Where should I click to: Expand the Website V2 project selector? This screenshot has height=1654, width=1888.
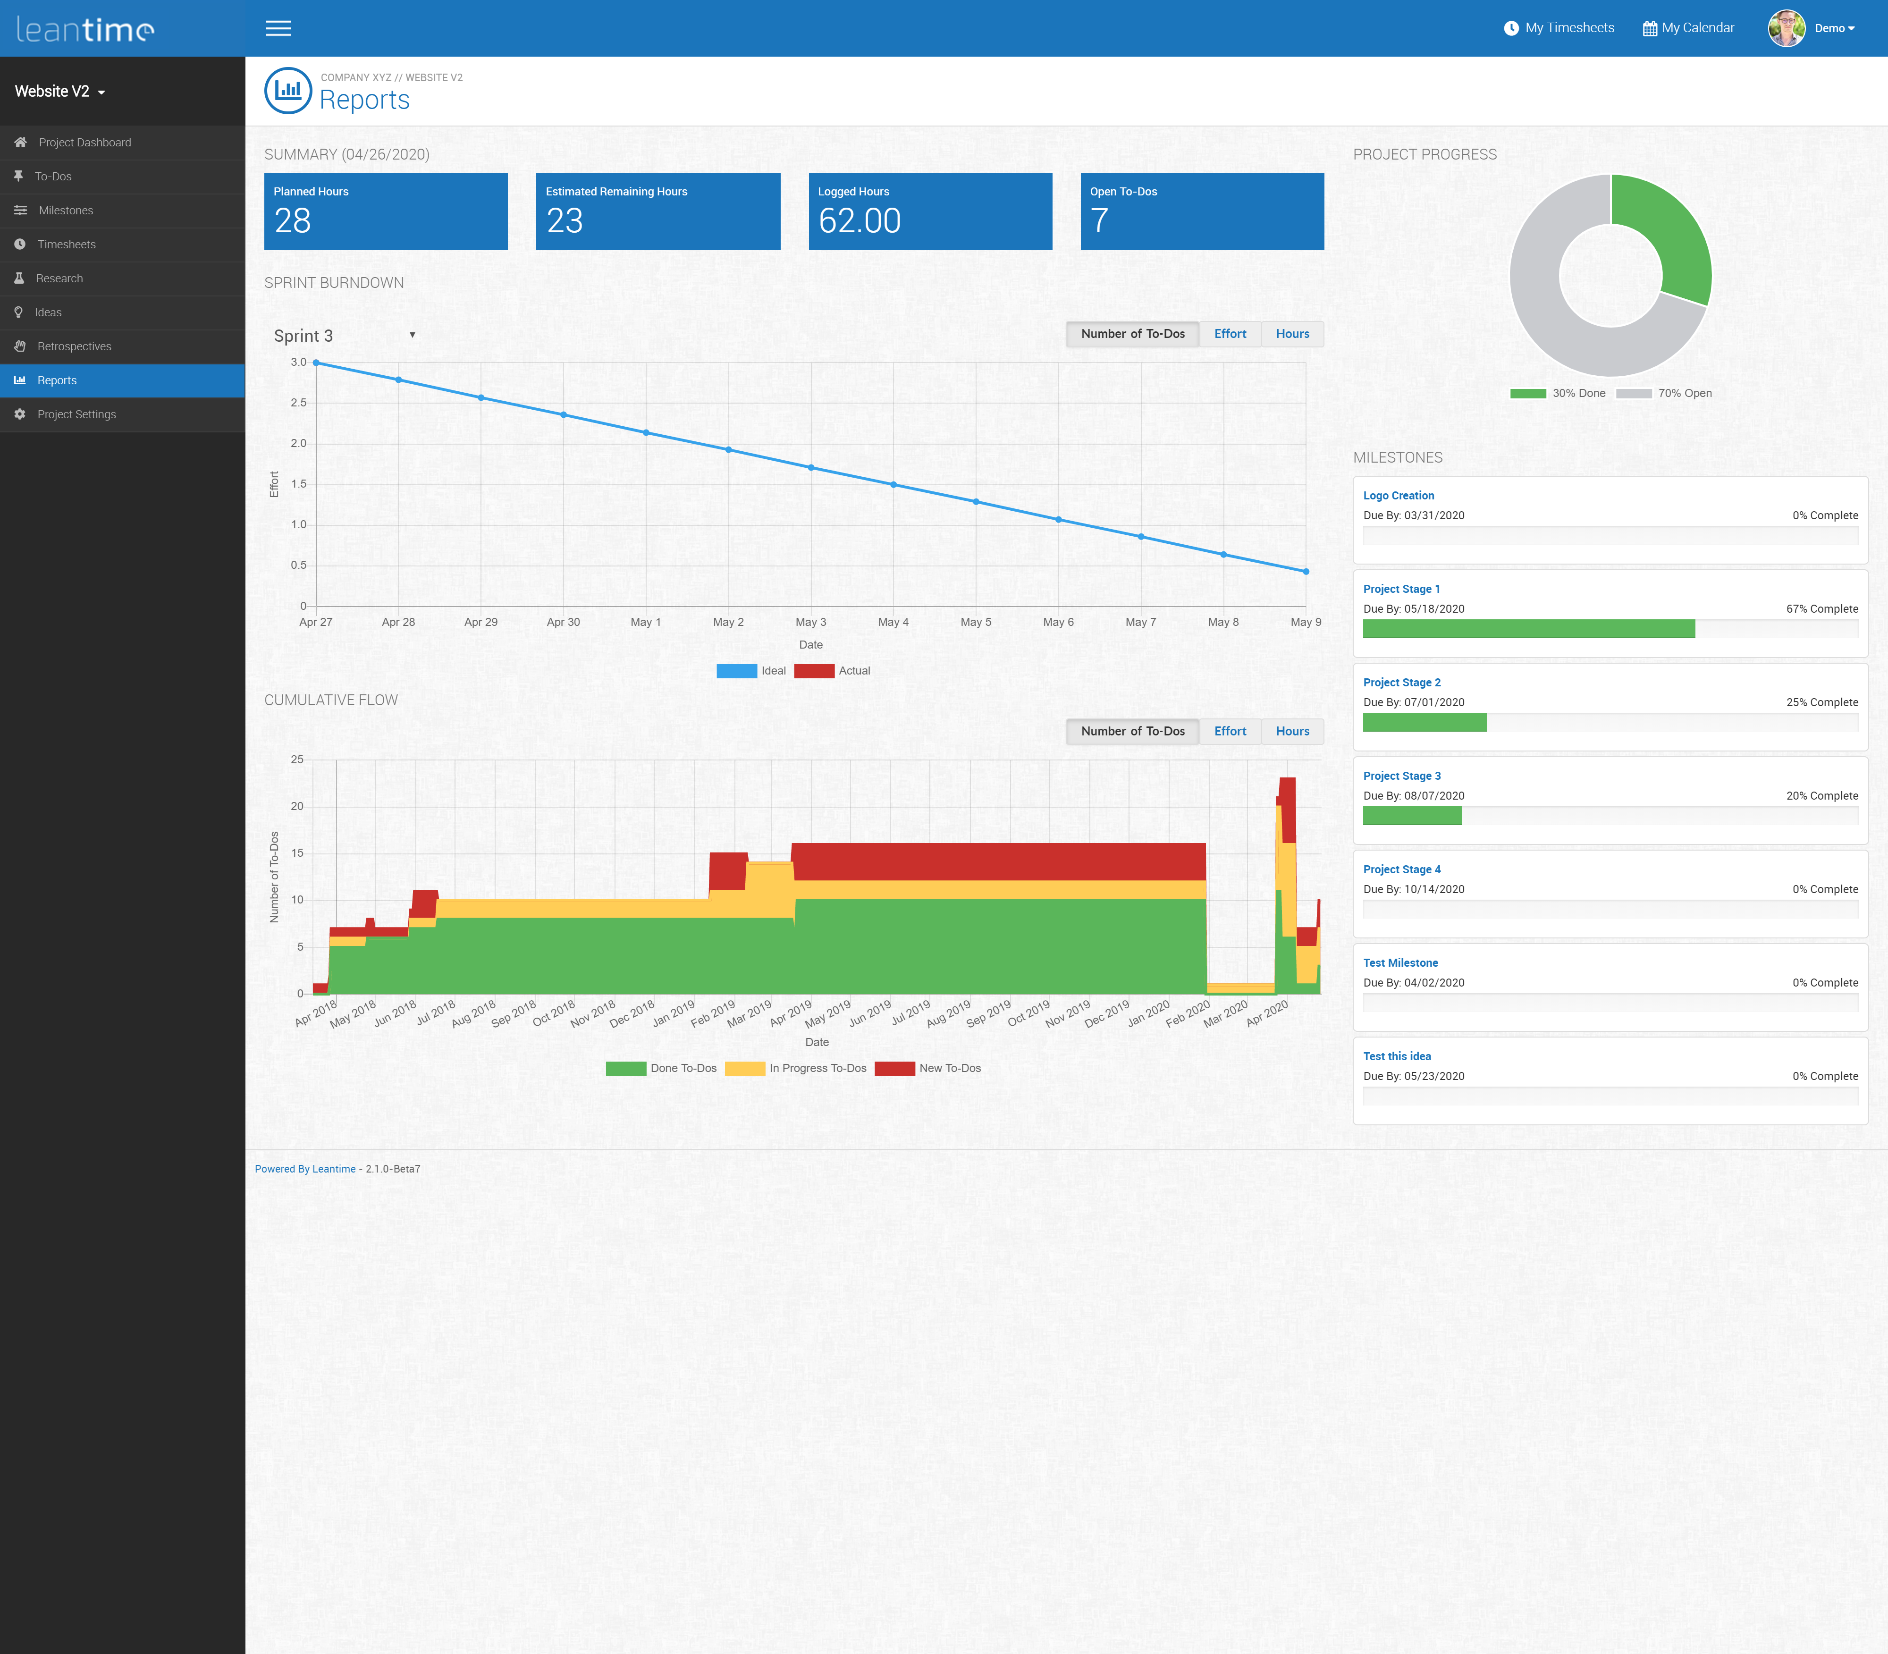60,92
